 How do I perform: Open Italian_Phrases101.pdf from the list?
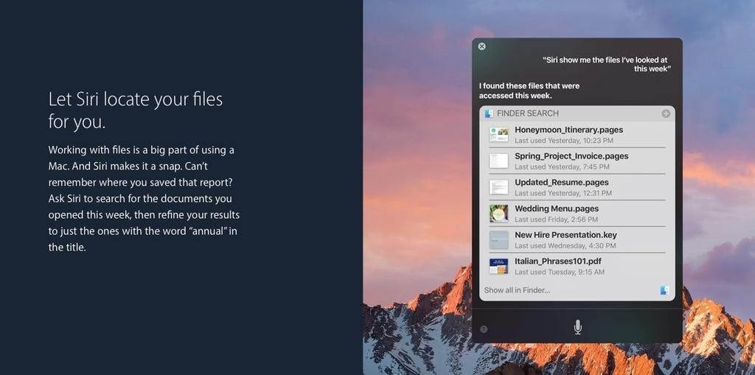(x=558, y=262)
